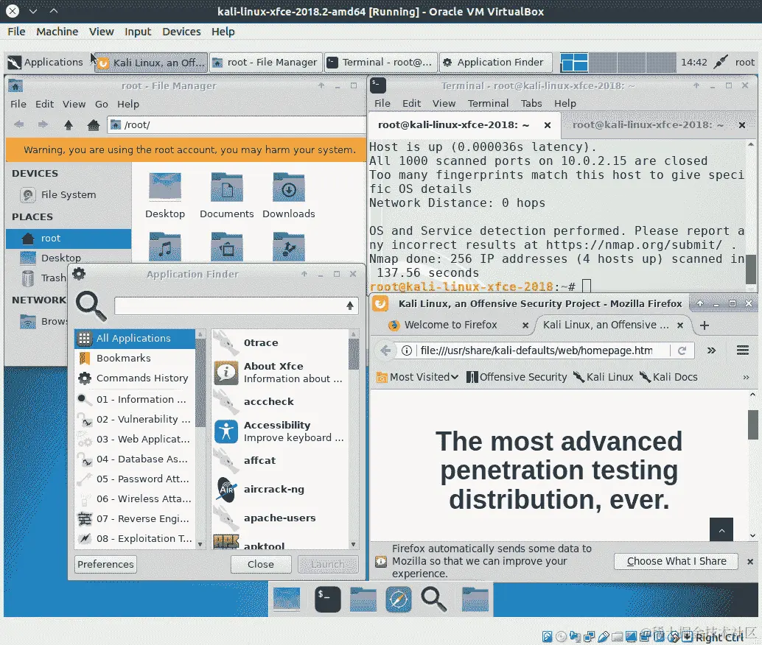Go to parent folder in File Manager
This screenshot has height=645, width=762.
coord(68,125)
